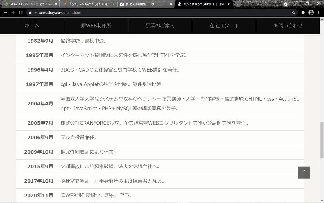The height and width of the screenshot is (203, 324).
Task: Open the 源WEB制作所 navigation item
Action: (x=96, y=26)
